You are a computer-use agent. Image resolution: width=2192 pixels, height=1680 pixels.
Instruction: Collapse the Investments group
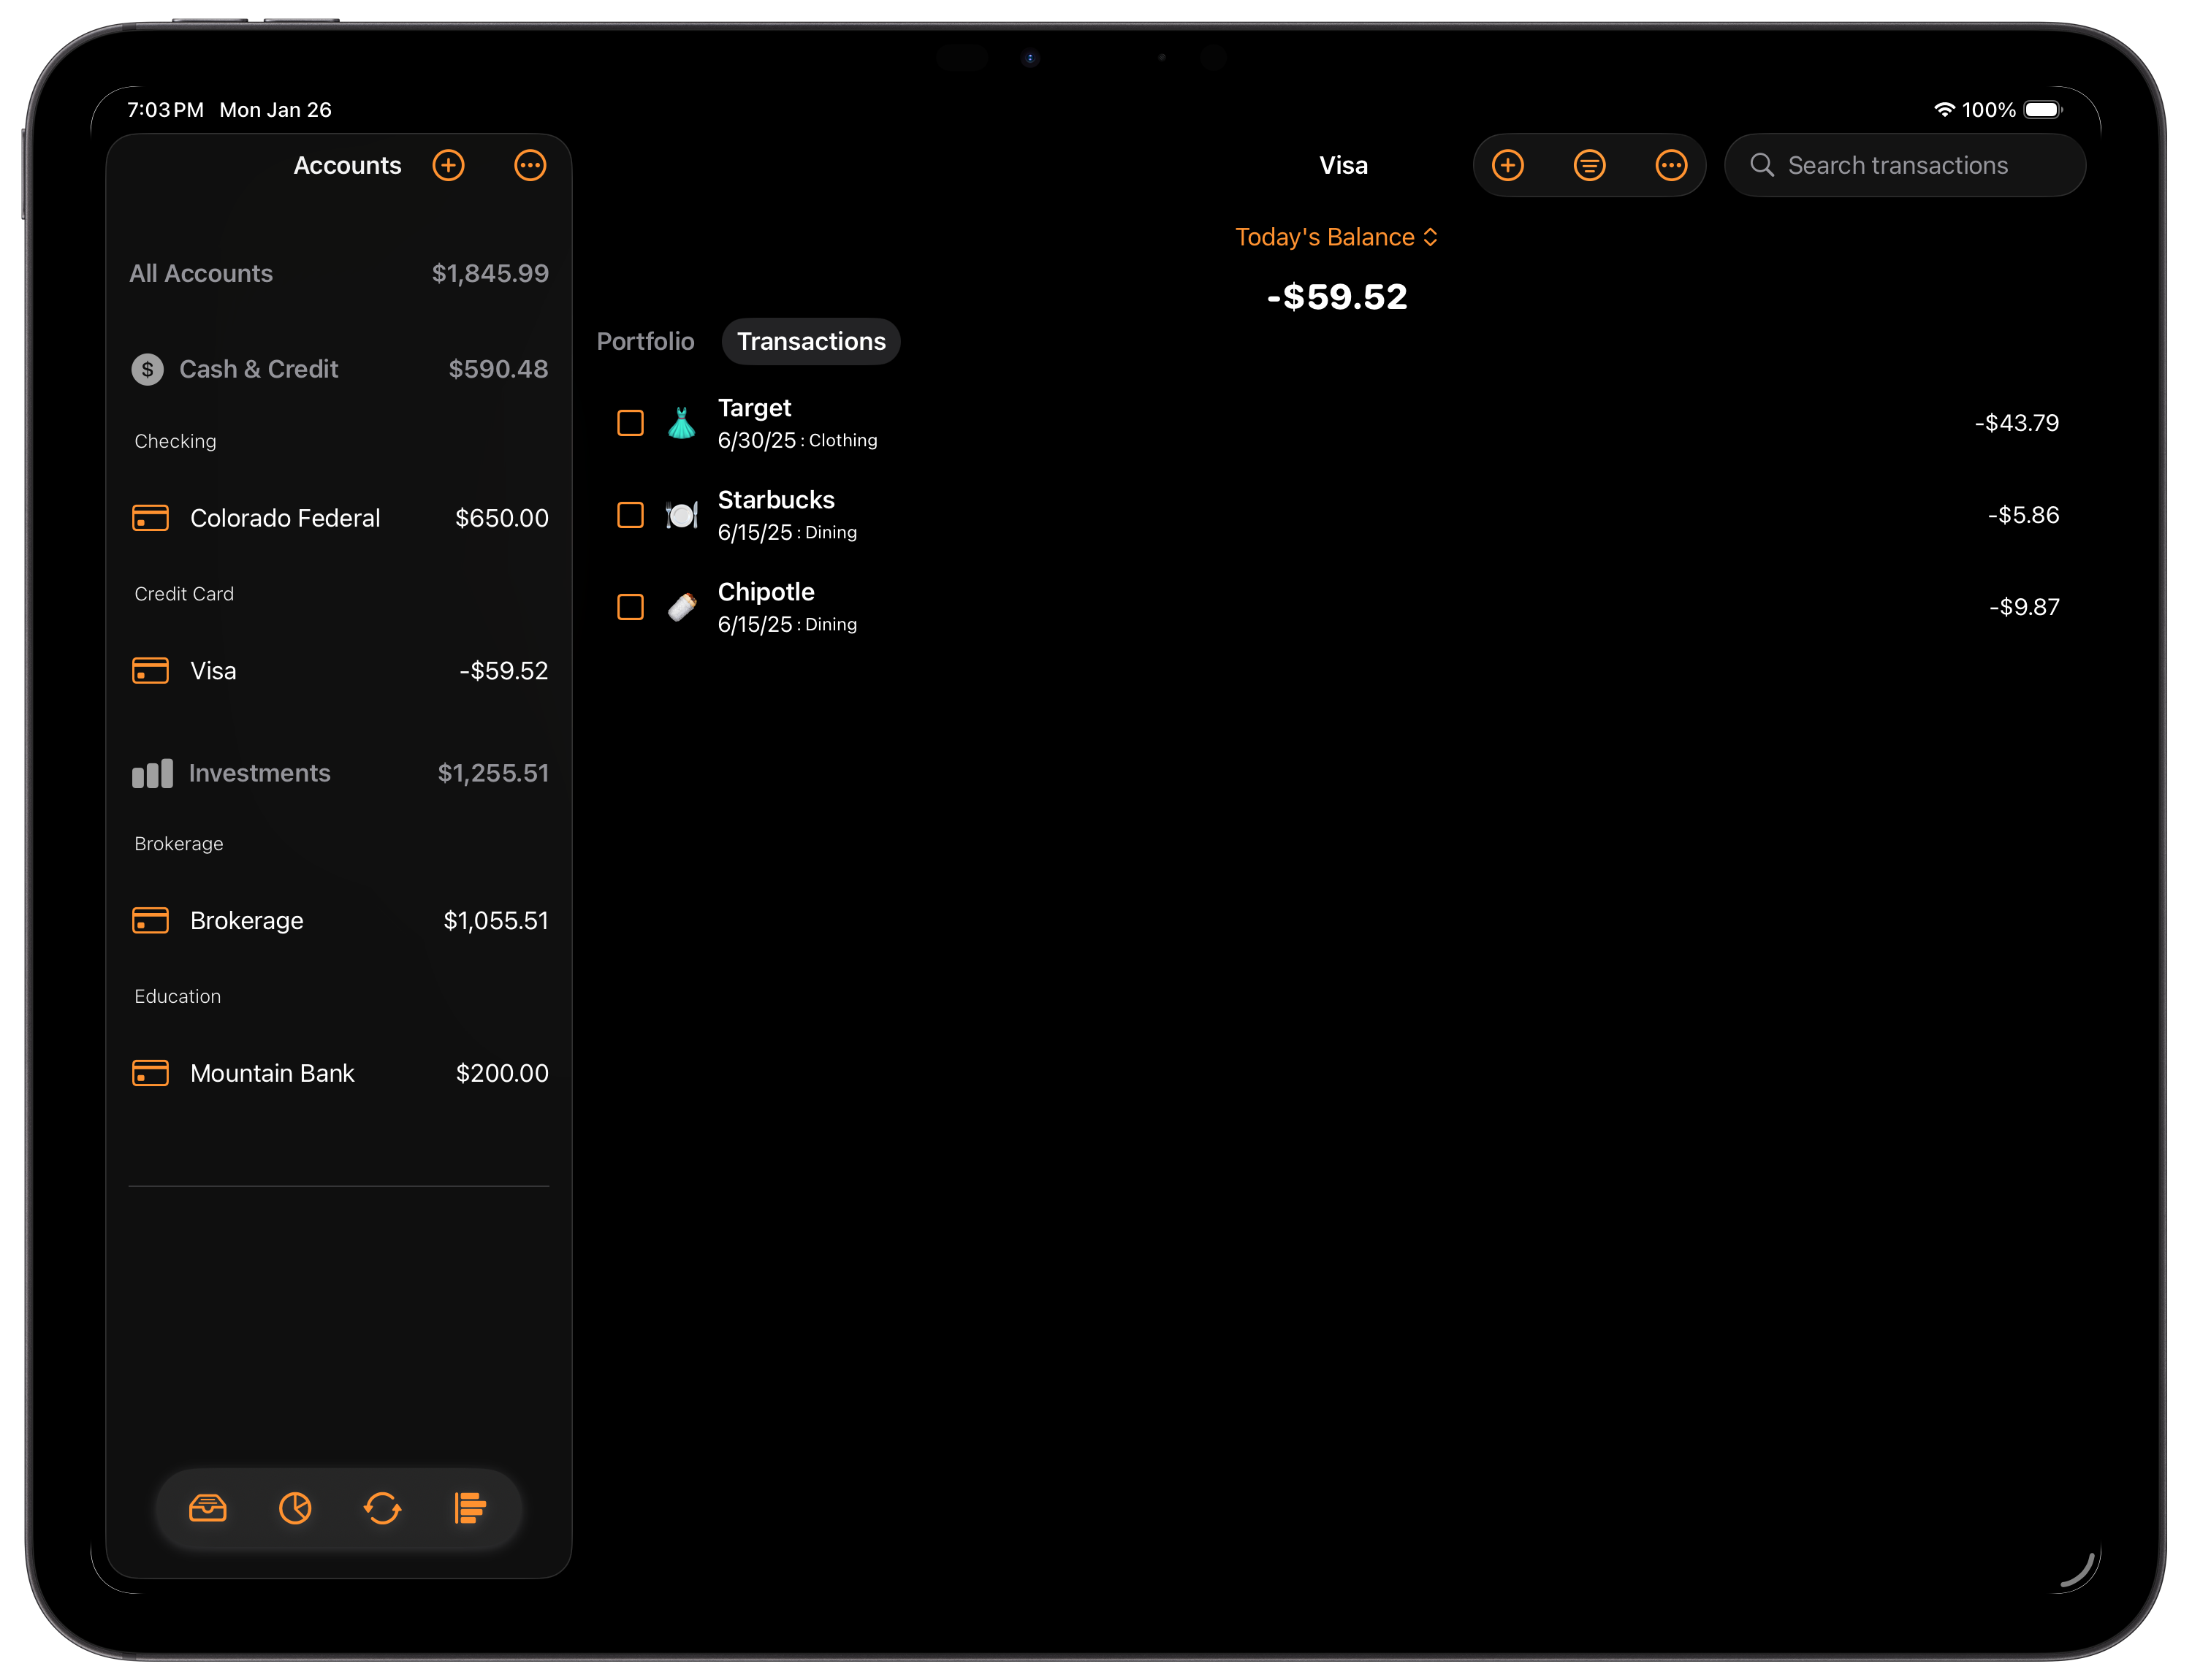click(x=258, y=773)
